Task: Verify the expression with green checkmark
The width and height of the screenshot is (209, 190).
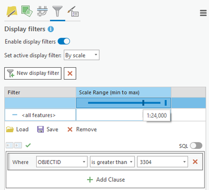Action: [28, 145]
